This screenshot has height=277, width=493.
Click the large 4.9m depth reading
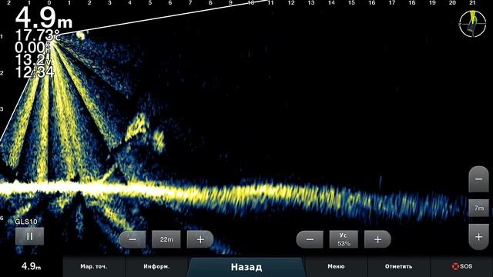(x=44, y=18)
